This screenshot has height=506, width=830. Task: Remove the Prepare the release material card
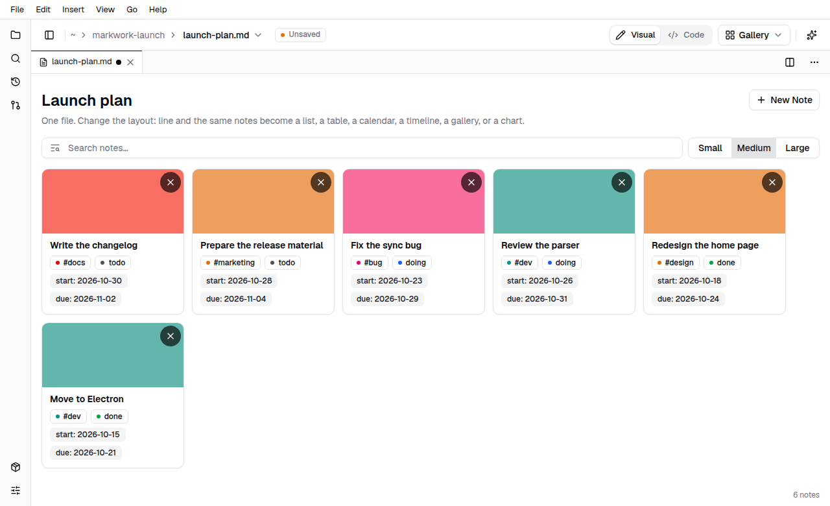click(321, 183)
